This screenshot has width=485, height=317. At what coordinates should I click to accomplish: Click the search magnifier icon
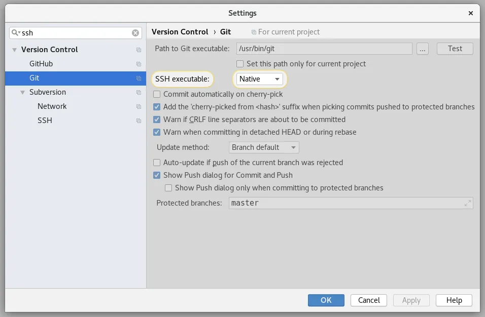(15, 33)
